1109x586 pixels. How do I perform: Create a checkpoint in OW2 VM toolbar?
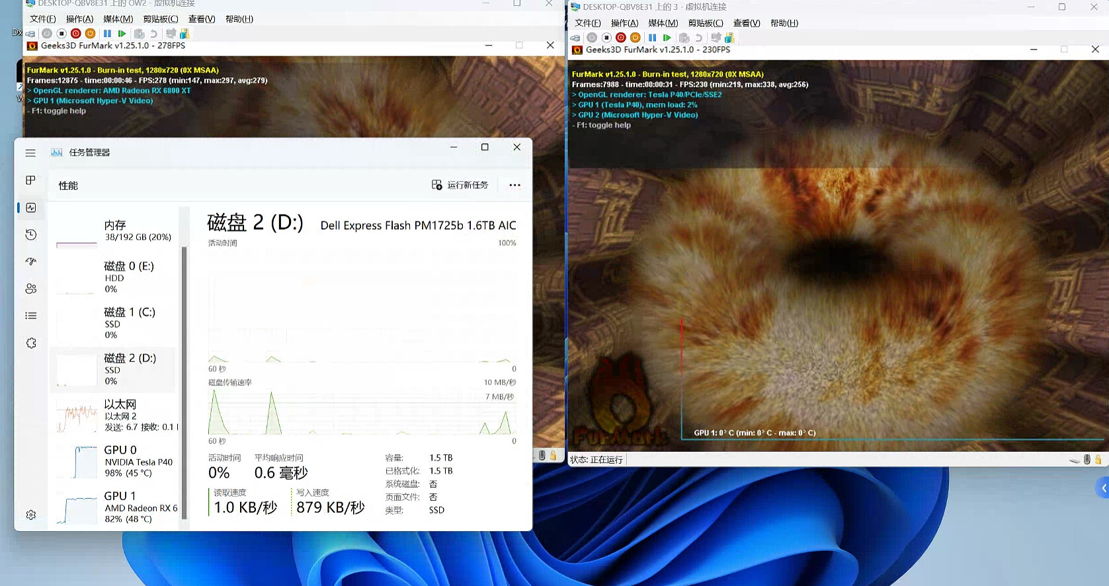click(139, 34)
